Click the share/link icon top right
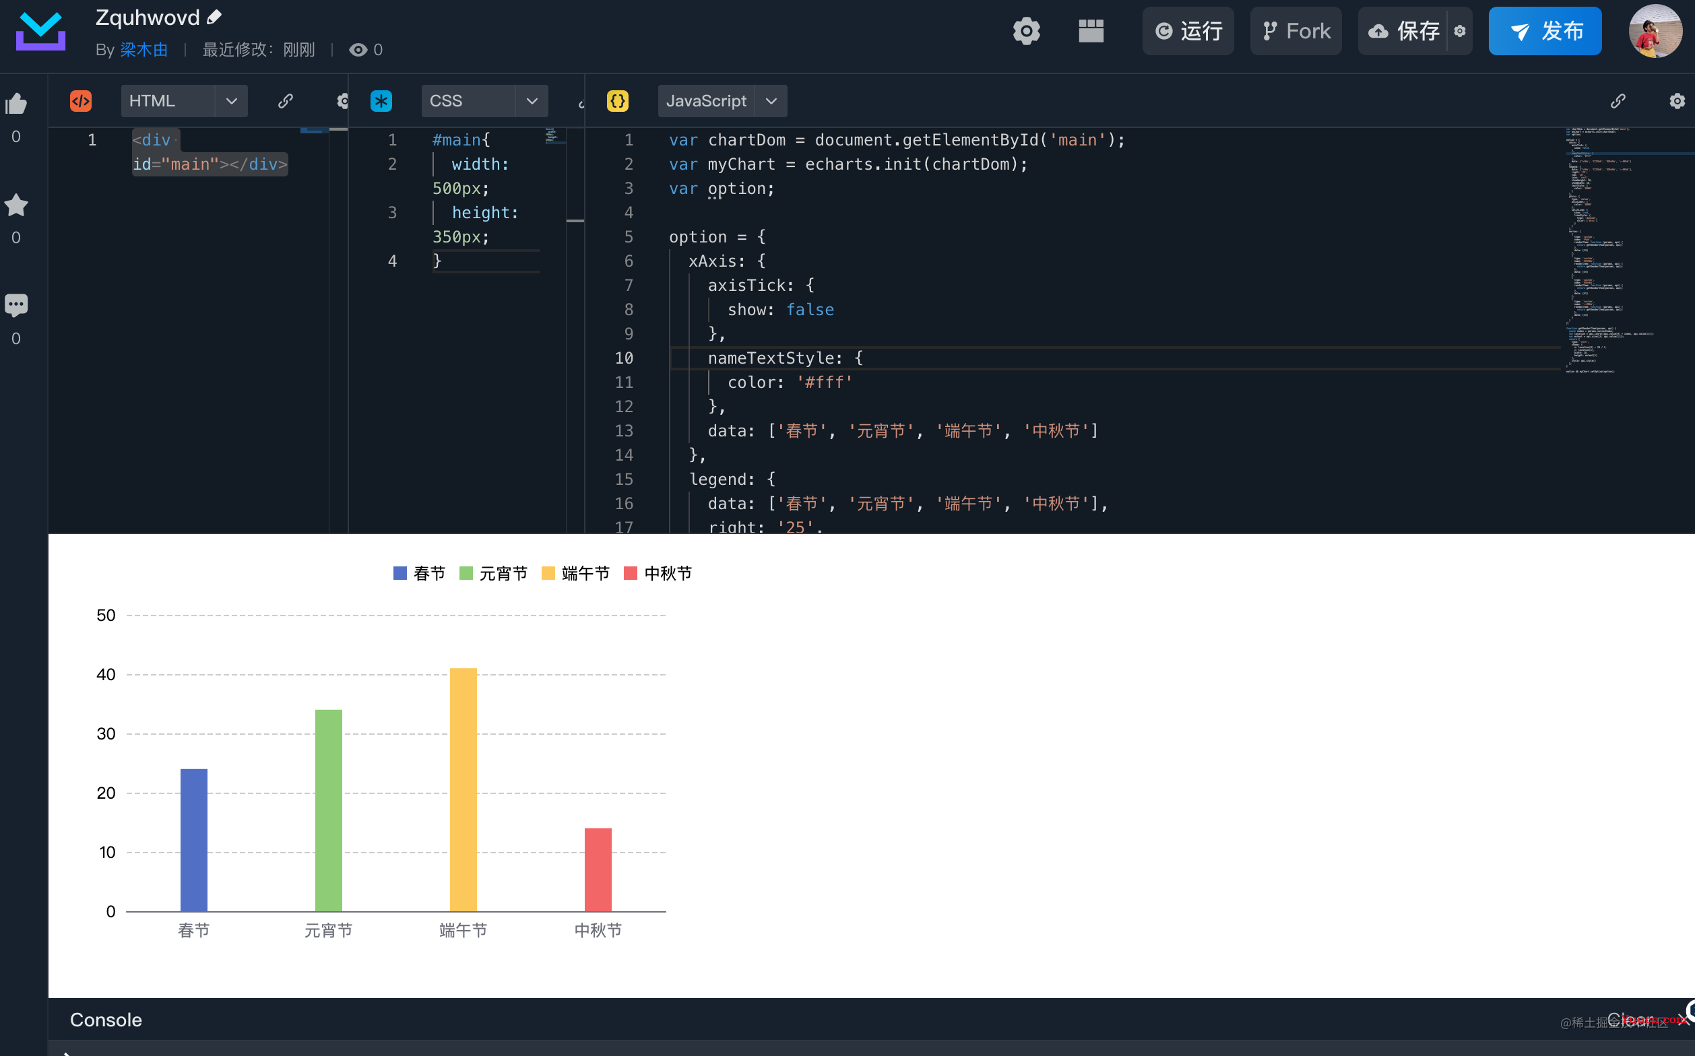 click(x=1618, y=100)
